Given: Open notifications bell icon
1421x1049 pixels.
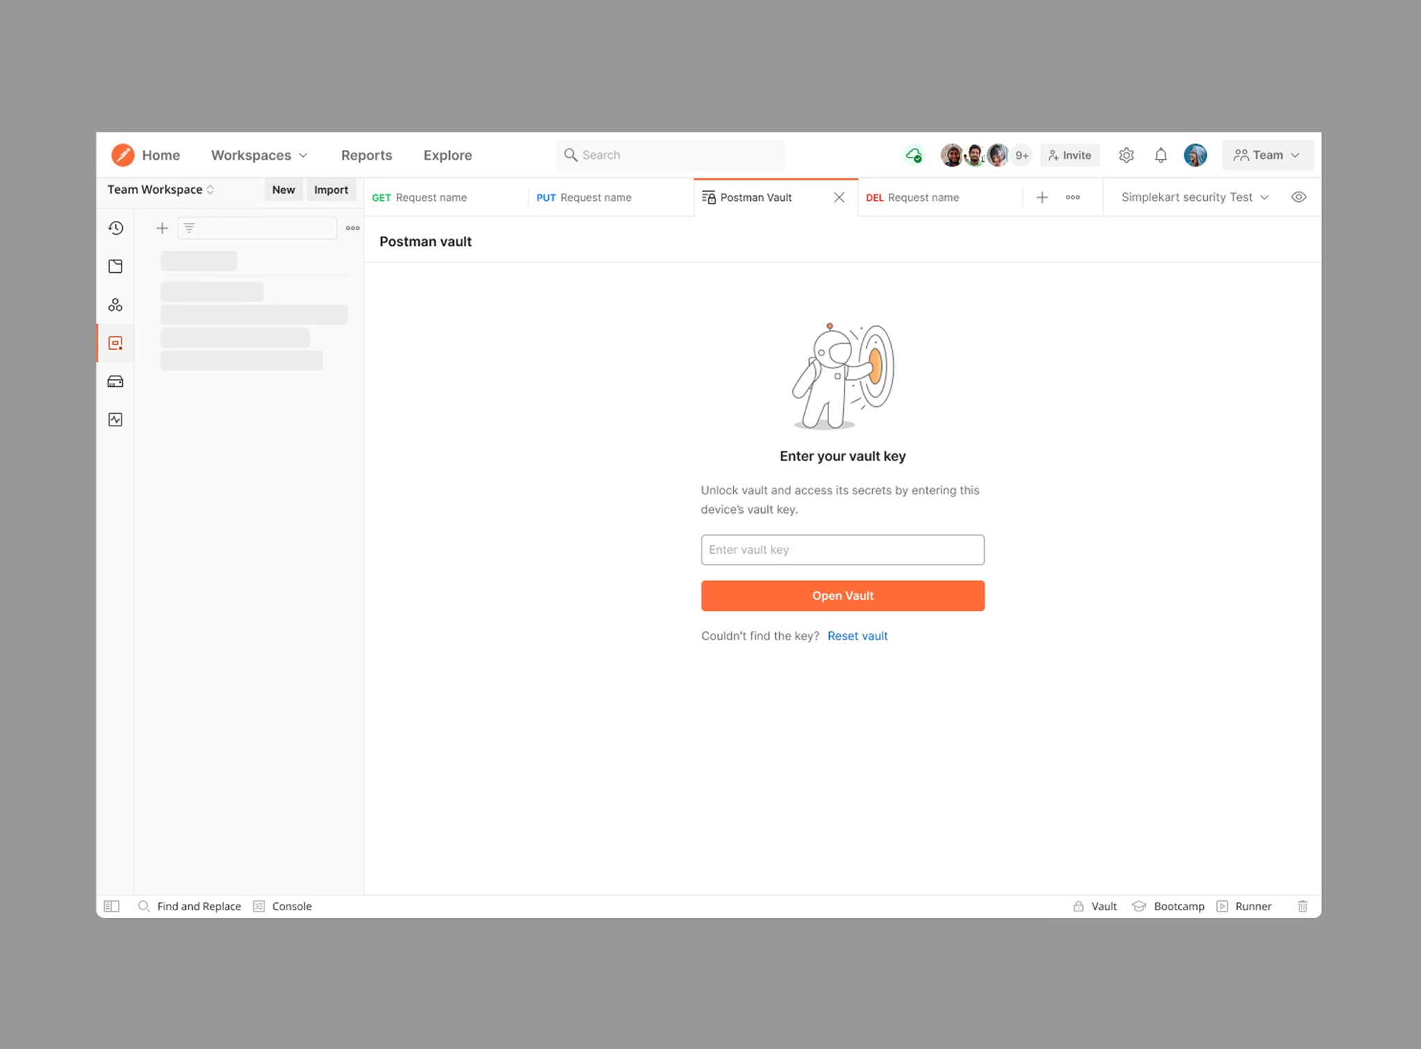Looking at the screenshot, I should pyautogui.click(x=1161, y=155).
